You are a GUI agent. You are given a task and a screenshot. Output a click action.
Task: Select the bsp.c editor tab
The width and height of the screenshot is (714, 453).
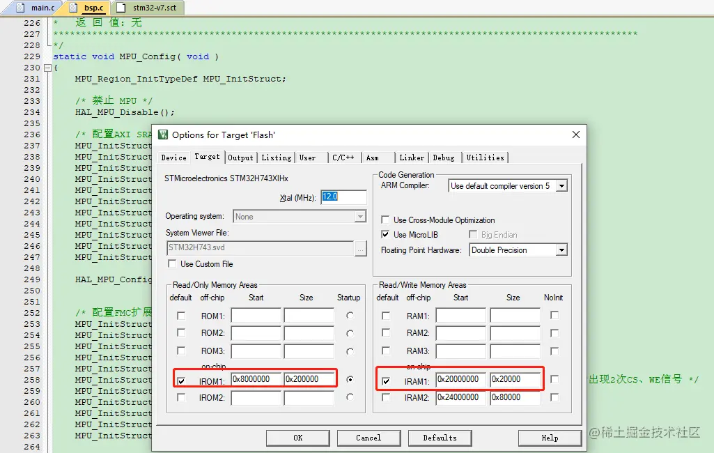pyautogui.click(x=88, y=8)
